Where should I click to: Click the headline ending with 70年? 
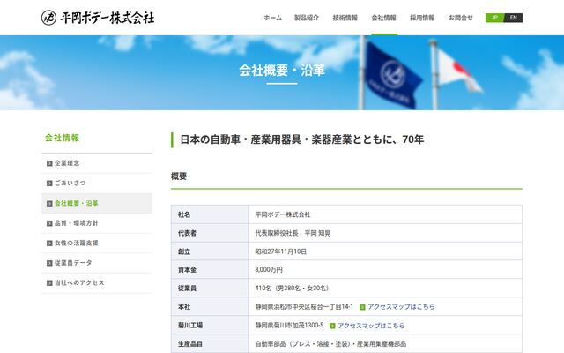301,139
